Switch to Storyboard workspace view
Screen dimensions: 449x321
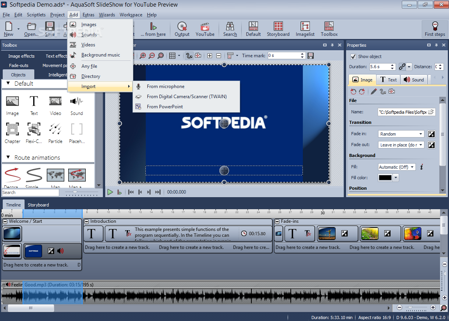click(x=278, y=29)
